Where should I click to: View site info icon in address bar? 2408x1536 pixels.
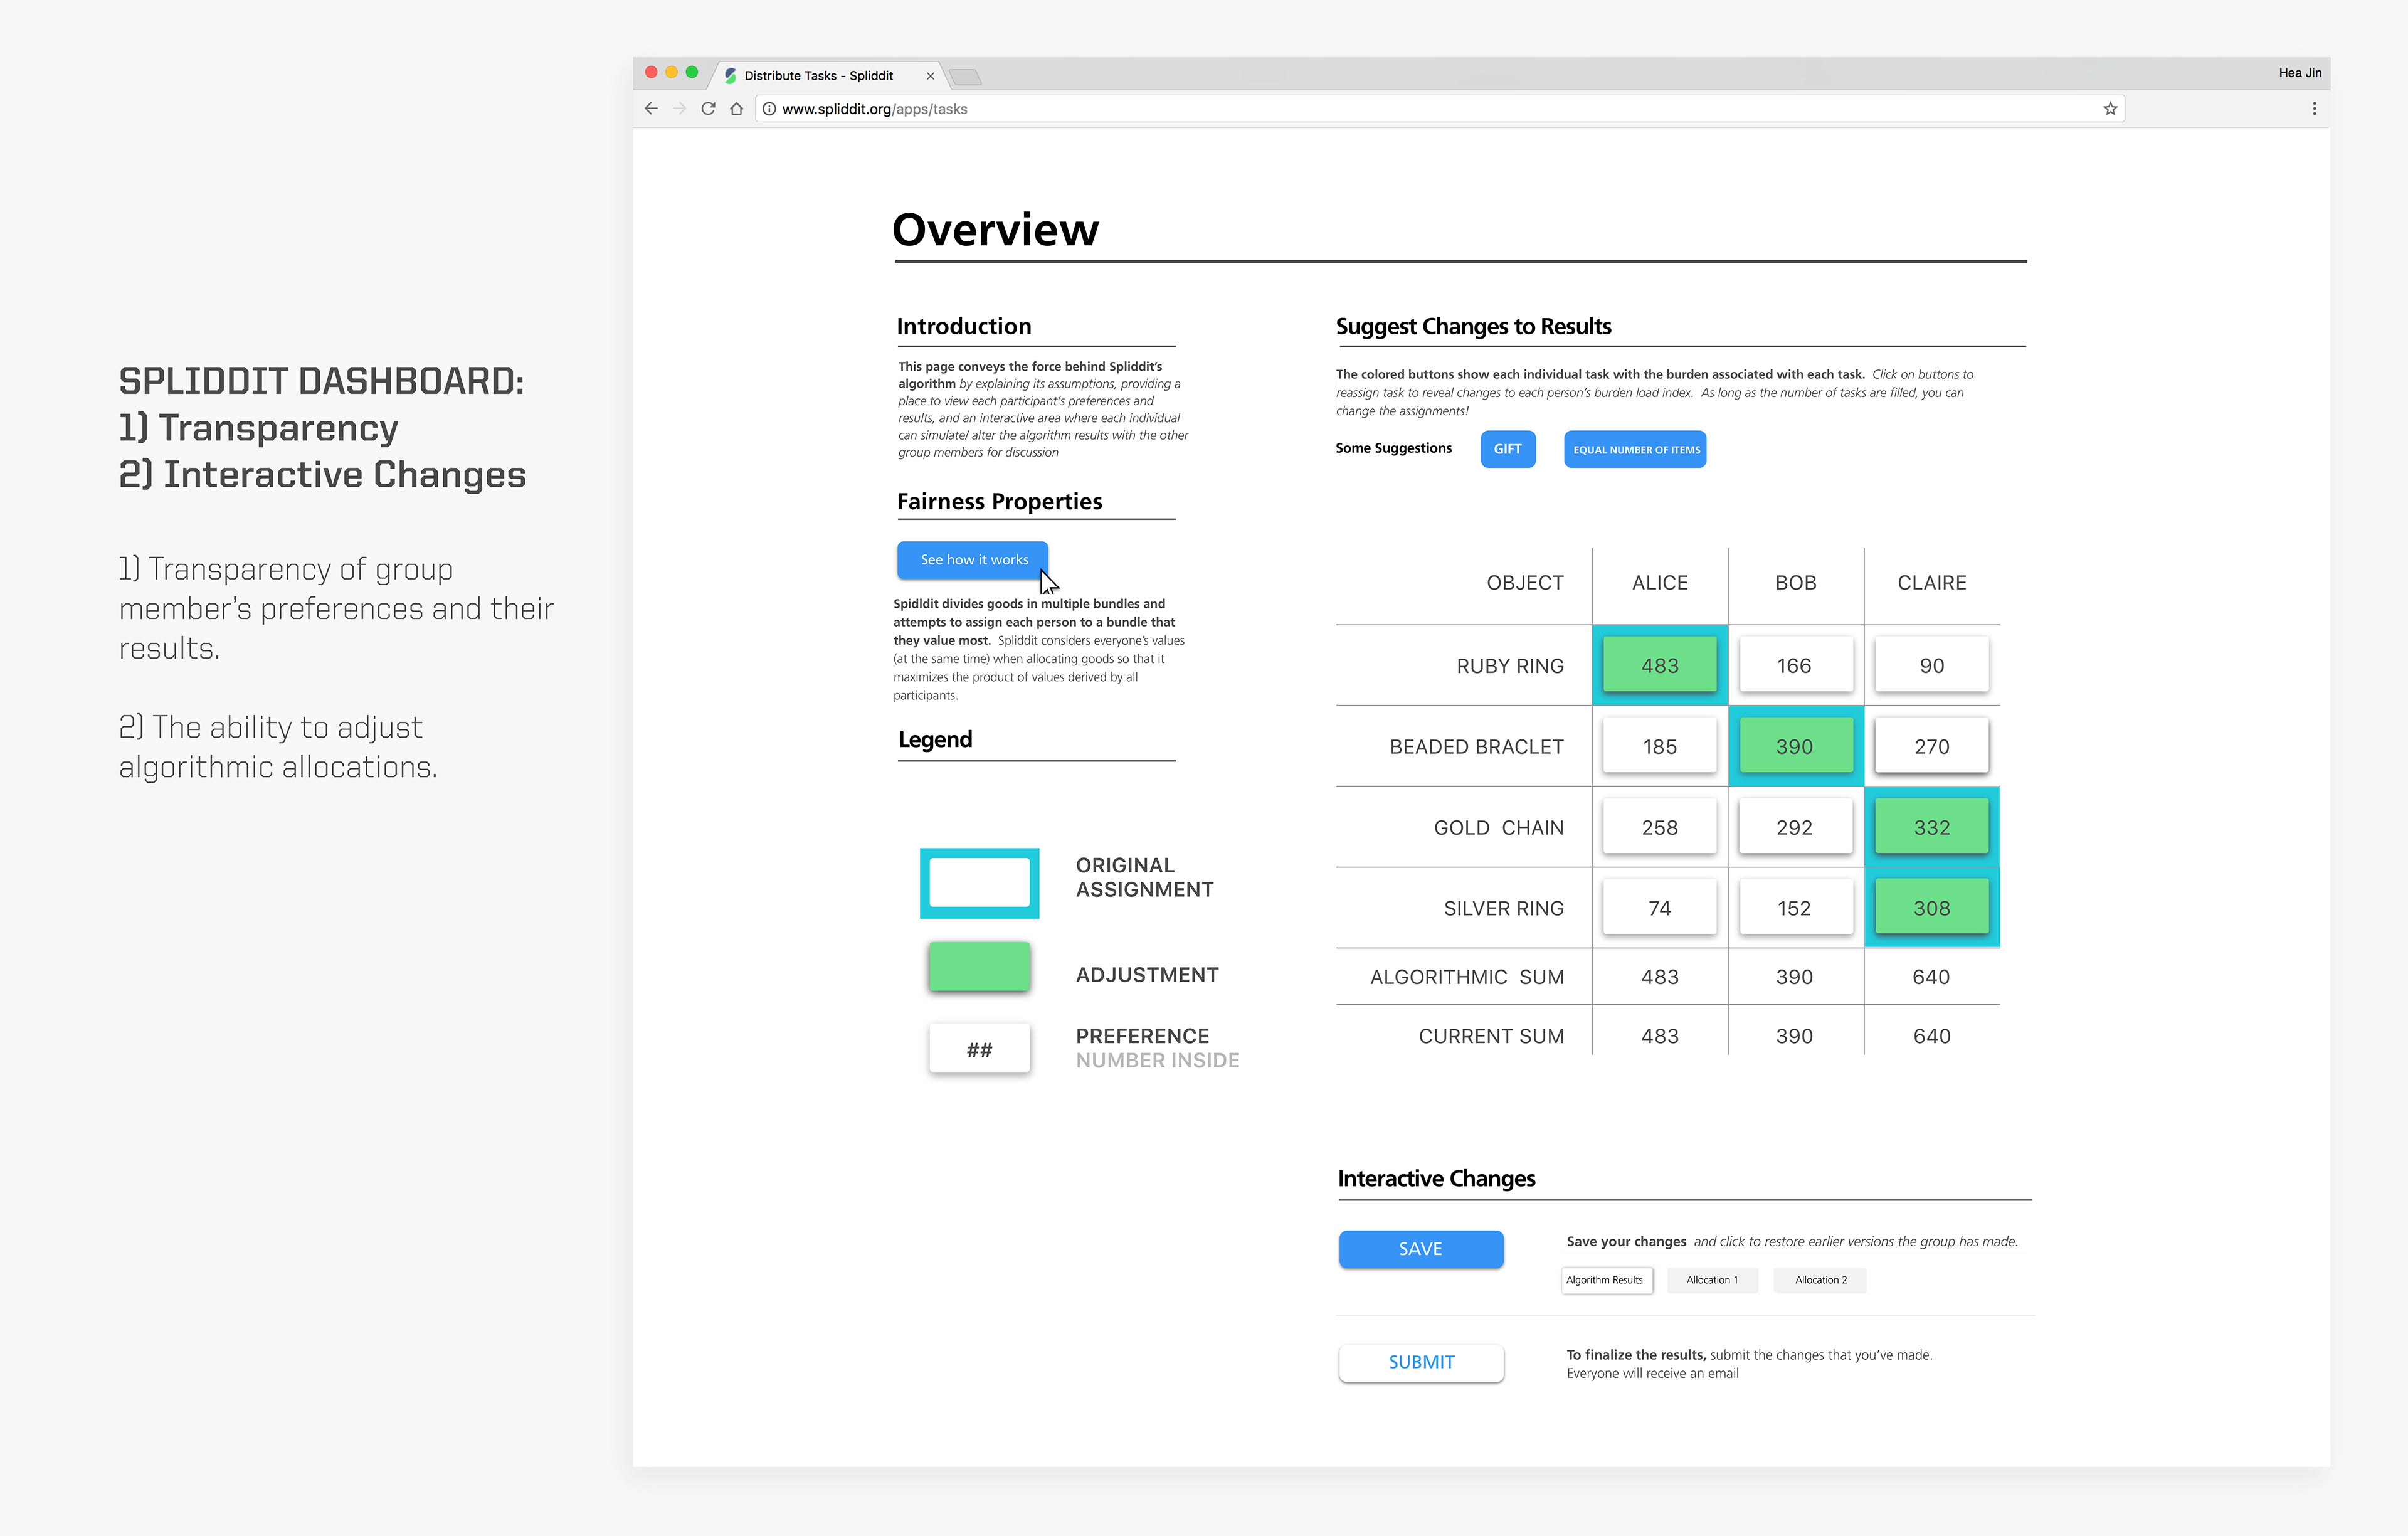click(769, 109)
